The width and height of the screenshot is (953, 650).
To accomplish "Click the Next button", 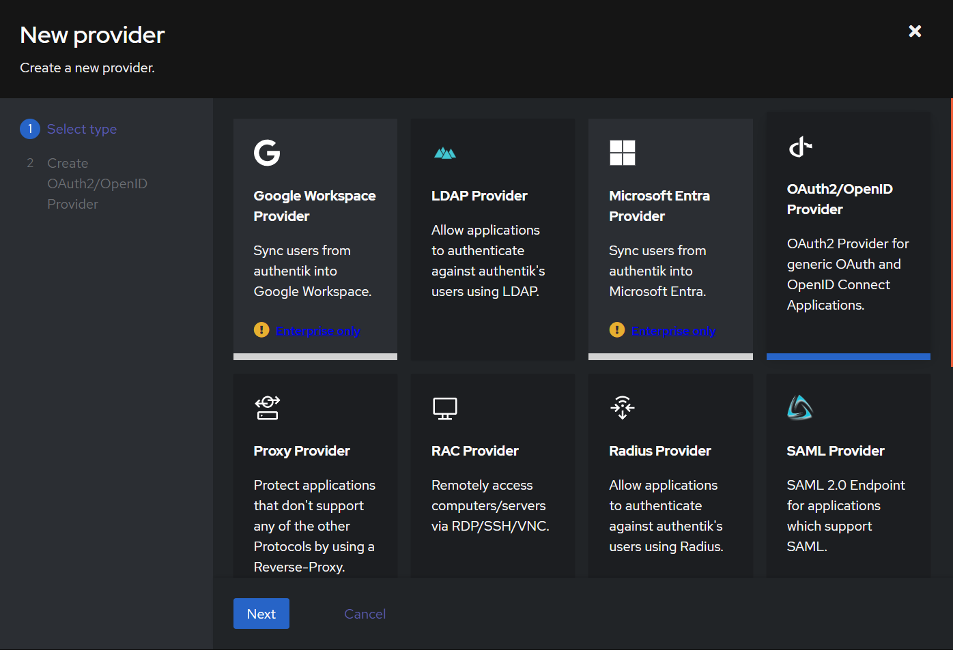I will click(x=261, y=614).
